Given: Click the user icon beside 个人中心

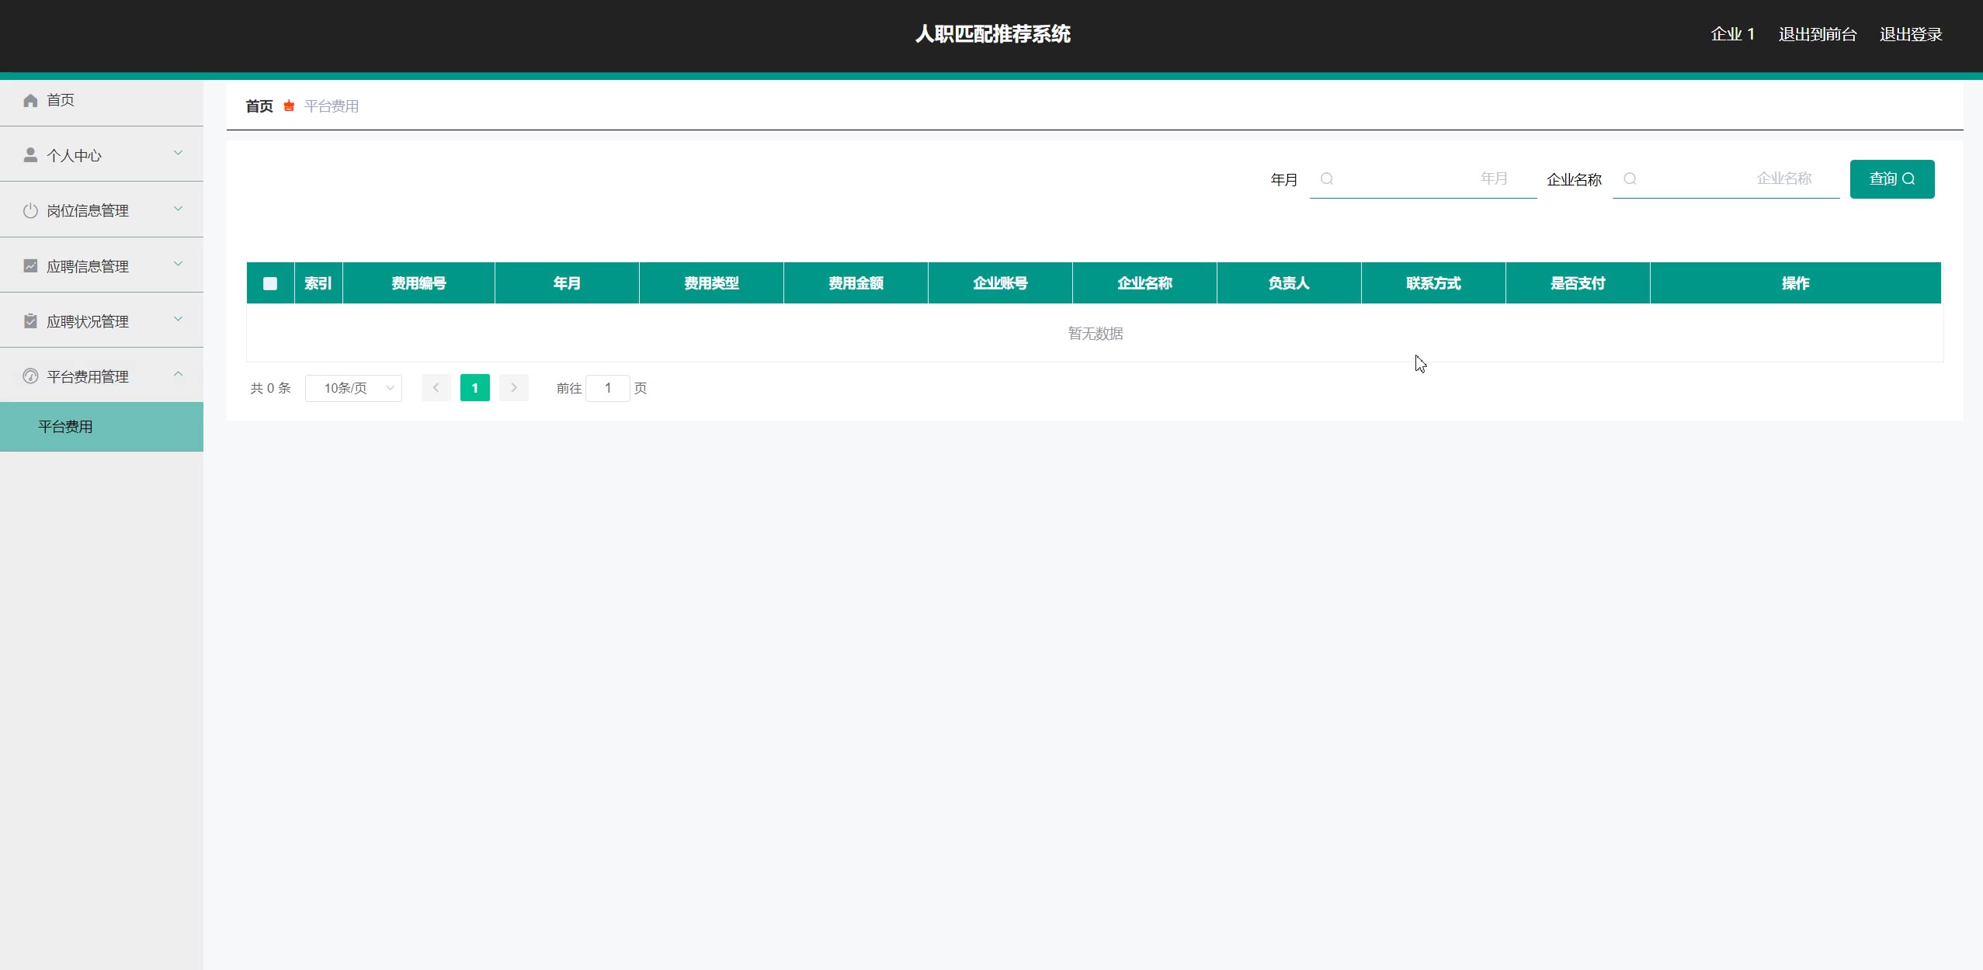Looking at the screenshot, I should coord(30,155).
